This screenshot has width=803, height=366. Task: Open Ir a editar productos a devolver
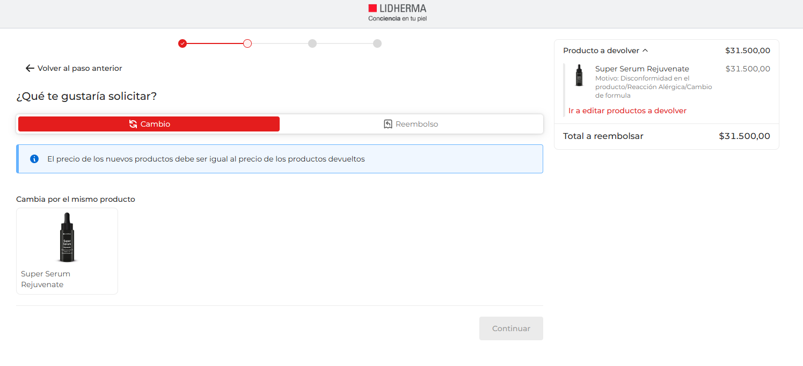(627, 111)
